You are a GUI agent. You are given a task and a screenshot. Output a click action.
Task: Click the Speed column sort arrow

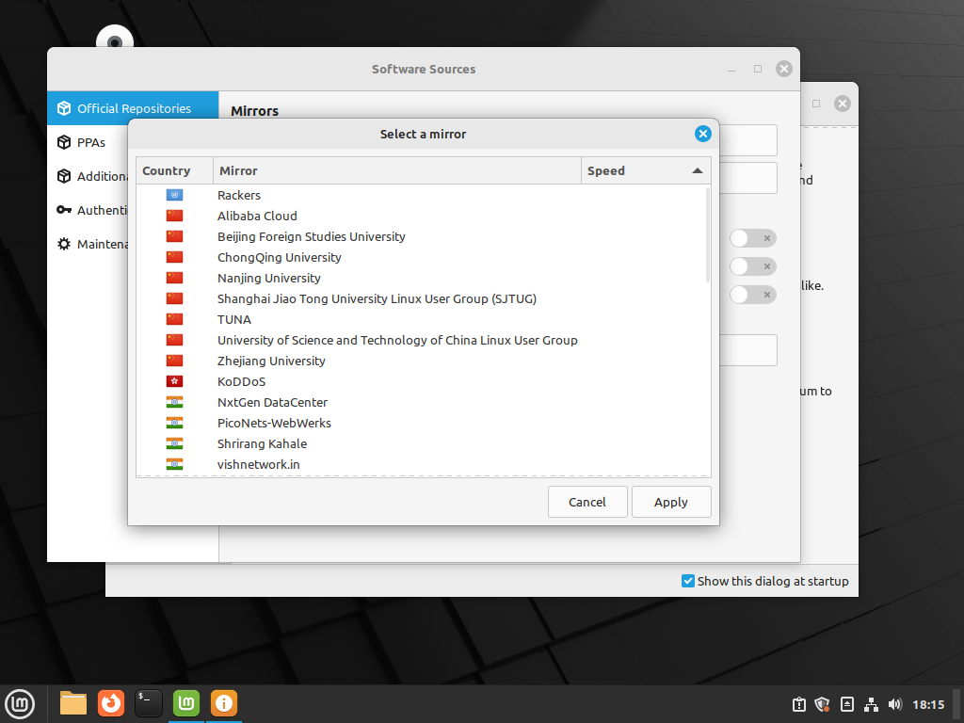(x=697, y=170)
